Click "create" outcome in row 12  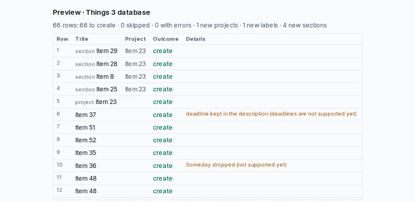(x=163, y=191)
